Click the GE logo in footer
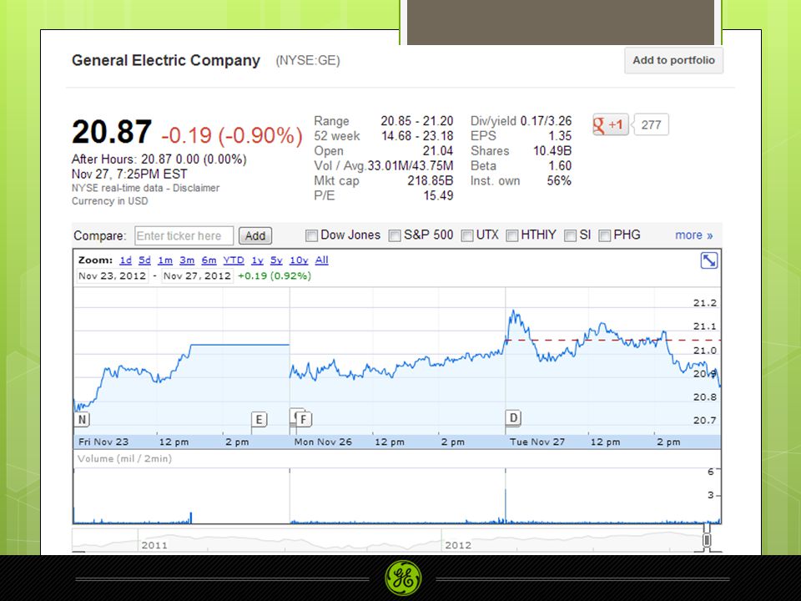Viewport: 801px width, 601px height. click(x=403, y=578)
